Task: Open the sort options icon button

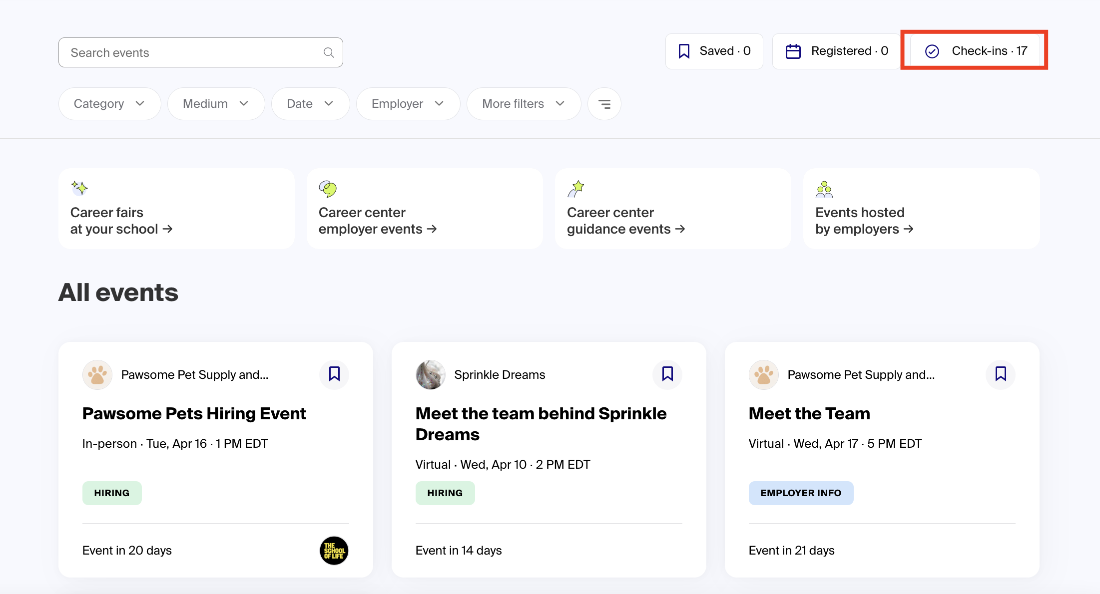Action: 604,104
